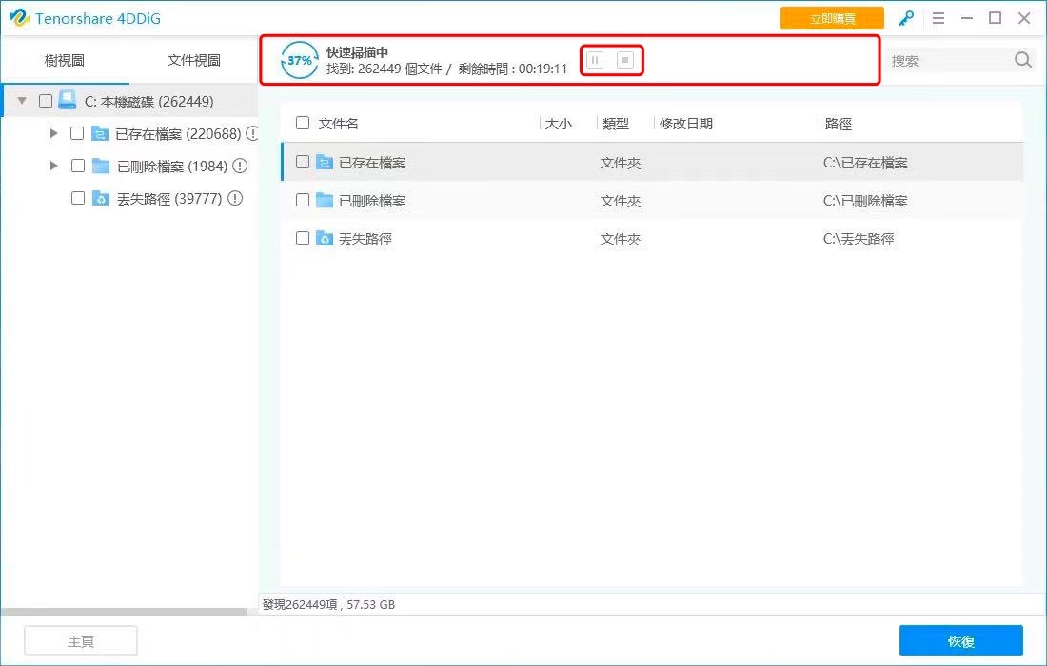The height and width of the screenshot is (666, 1047).
Task: Select the C:\已存在檔案 path text
Action: (865, 163)
